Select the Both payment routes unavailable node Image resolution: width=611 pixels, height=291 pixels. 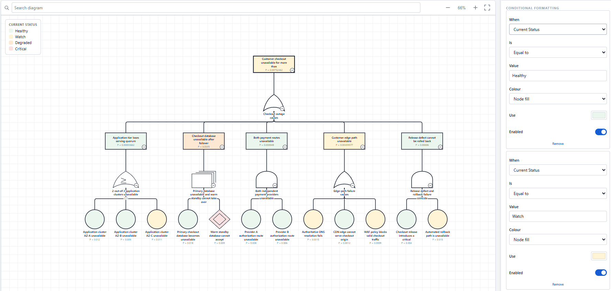(x=267, y=141)
